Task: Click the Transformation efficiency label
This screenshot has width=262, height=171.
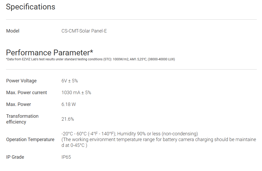Action: coord(22,119)
